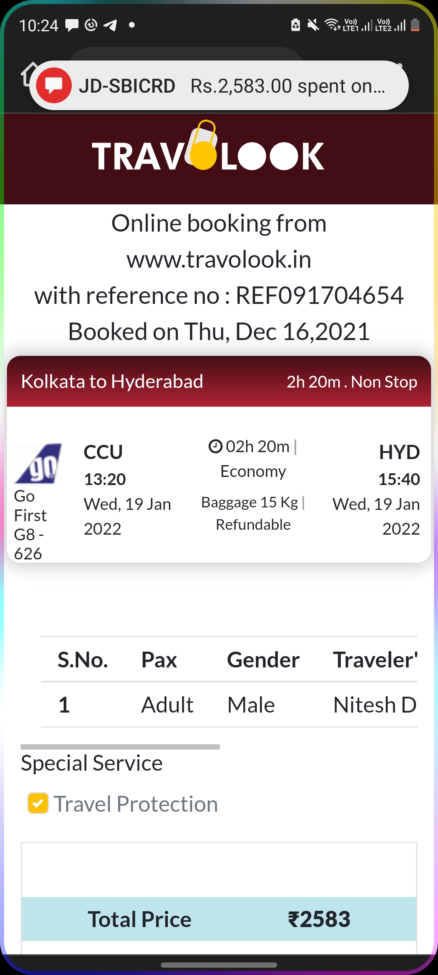The image size is (438, 975).
Task: Tap the horizontal scrollbar below passenger table
Action: (x=120, y=747)
